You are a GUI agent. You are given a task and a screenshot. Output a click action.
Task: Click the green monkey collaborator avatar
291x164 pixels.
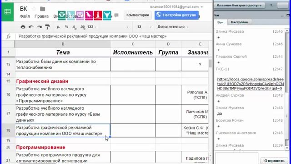pos(62,15)
